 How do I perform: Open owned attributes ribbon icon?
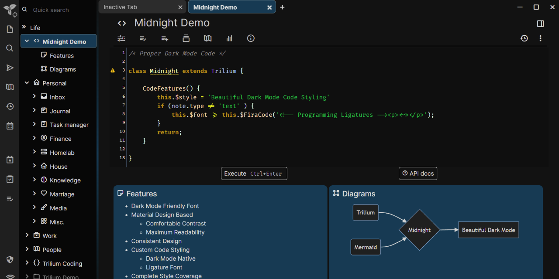[x=143, y=38]
